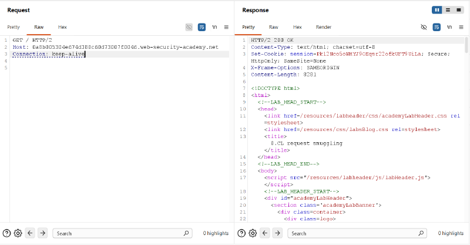Click the section class academyLabBanner line

click(x=326, y=205)
